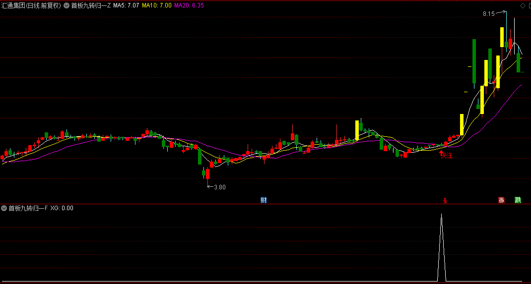Select the MA10: 7.00 label
Viewport: 531px width, 284px height.
[x=156, y=5]
